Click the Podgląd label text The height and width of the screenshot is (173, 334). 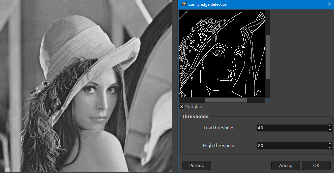click(194, 107)
